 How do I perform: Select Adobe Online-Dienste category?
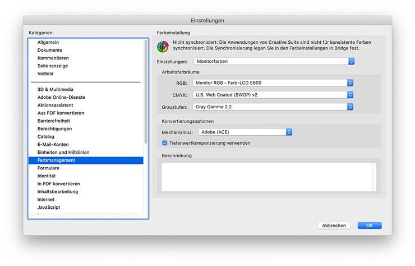click(86, 98)
